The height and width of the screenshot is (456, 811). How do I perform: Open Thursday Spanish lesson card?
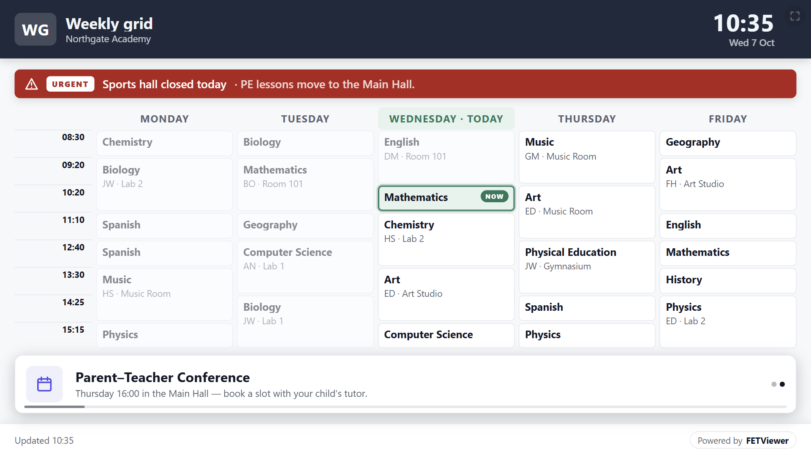click(587, 308)
